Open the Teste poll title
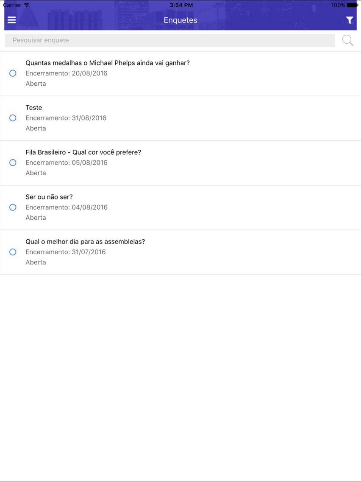The width and height of the screenshot is (361, 482). click(x=34, y=108)
